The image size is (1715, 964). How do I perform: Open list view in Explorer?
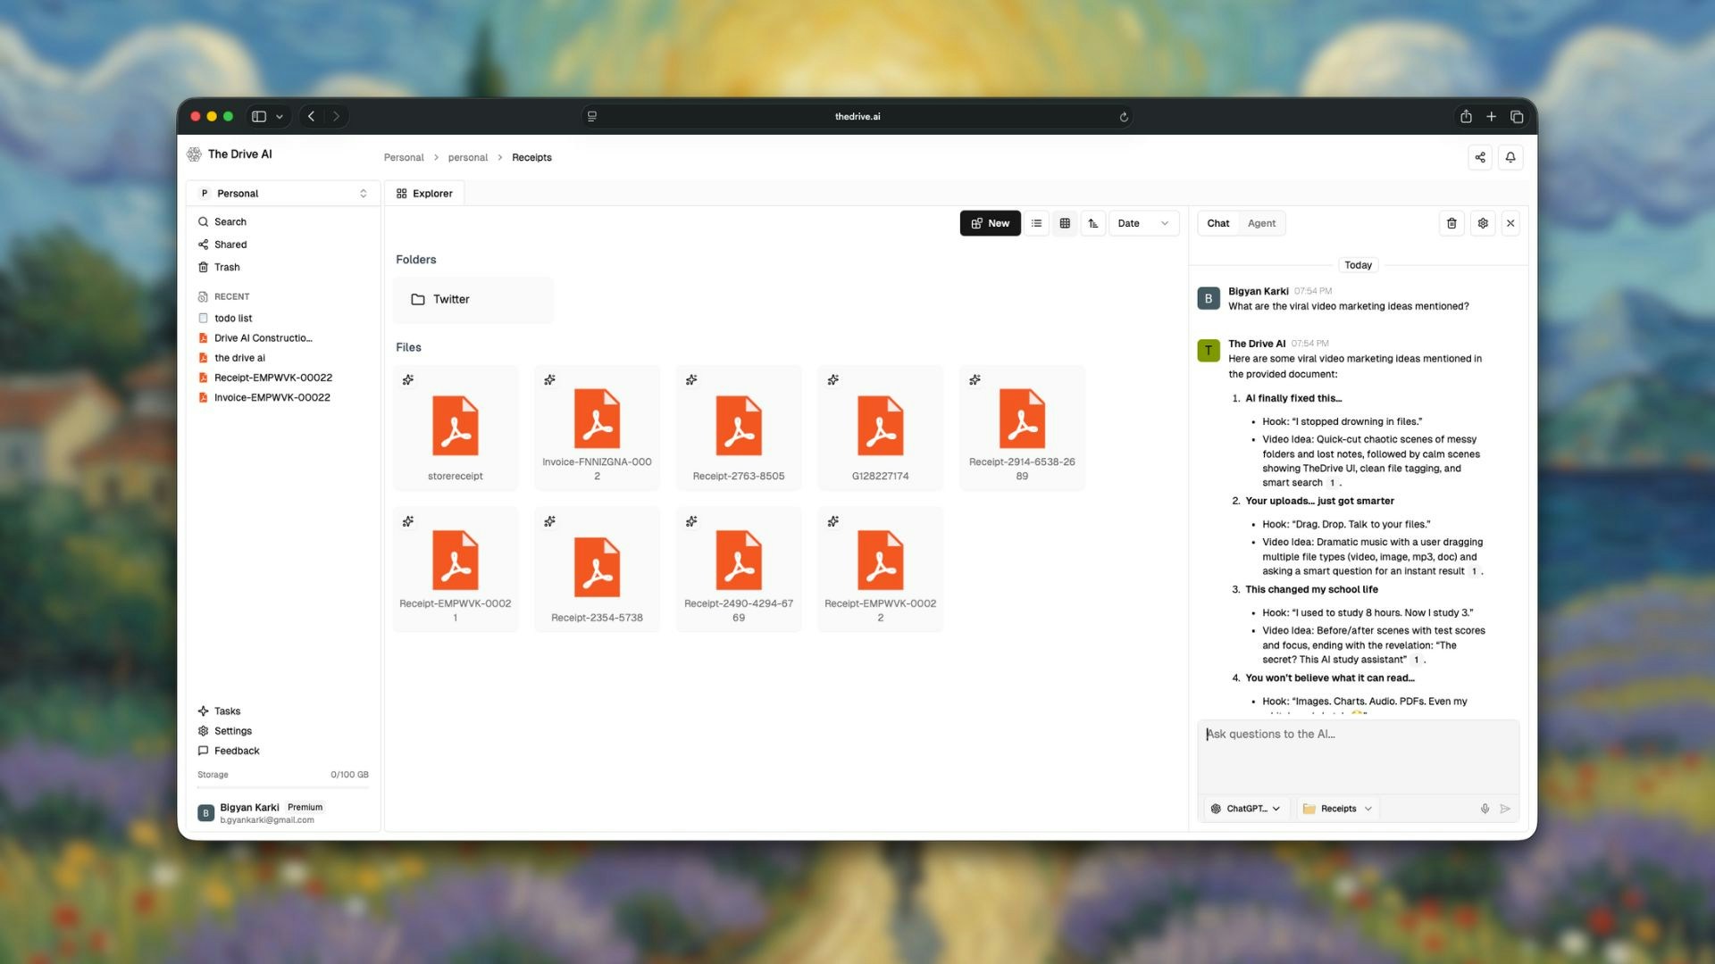pos(1035,223)
